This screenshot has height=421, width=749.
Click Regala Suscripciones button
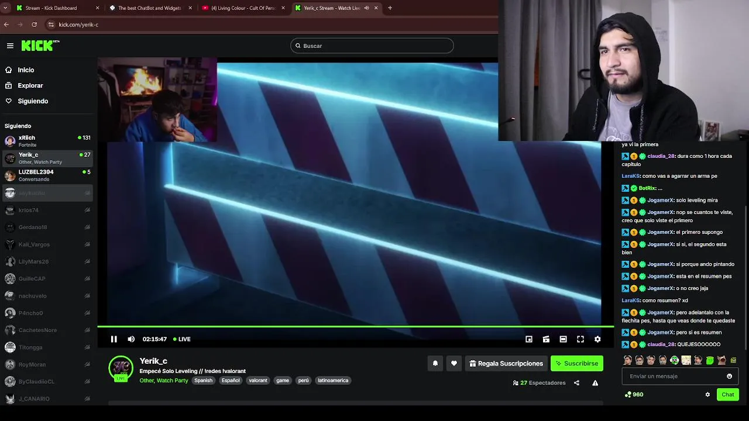click(506, 363)
